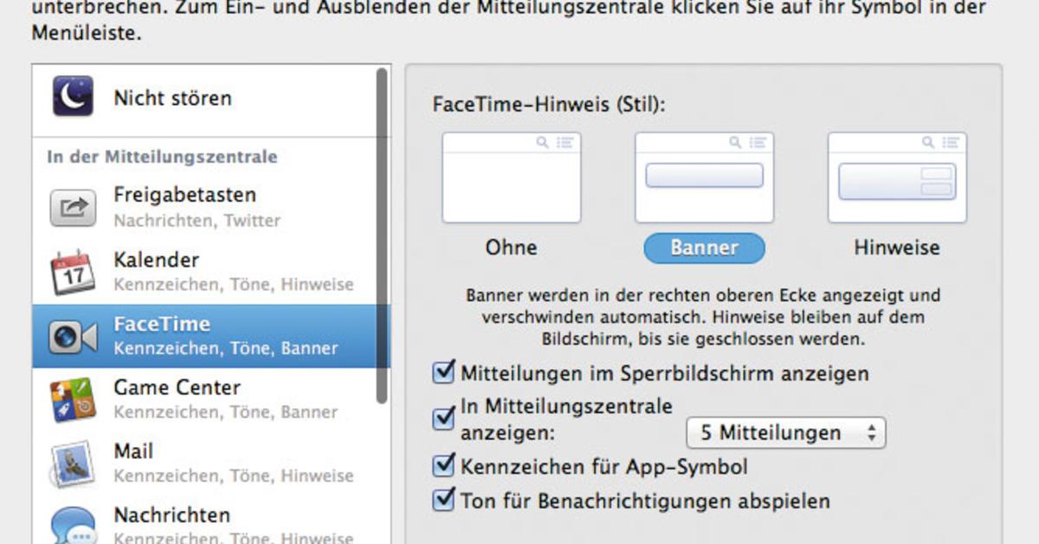Screen dimensions: 1039x544
Task: Choose the Banner alert style thumbnail
Action: (x=704, y=178)
